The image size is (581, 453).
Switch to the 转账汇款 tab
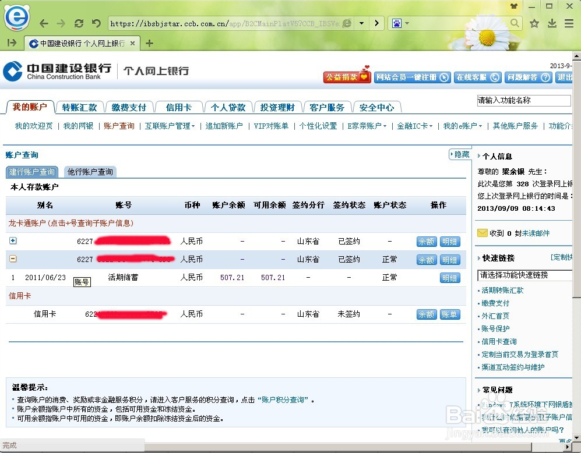pos(79,107)
